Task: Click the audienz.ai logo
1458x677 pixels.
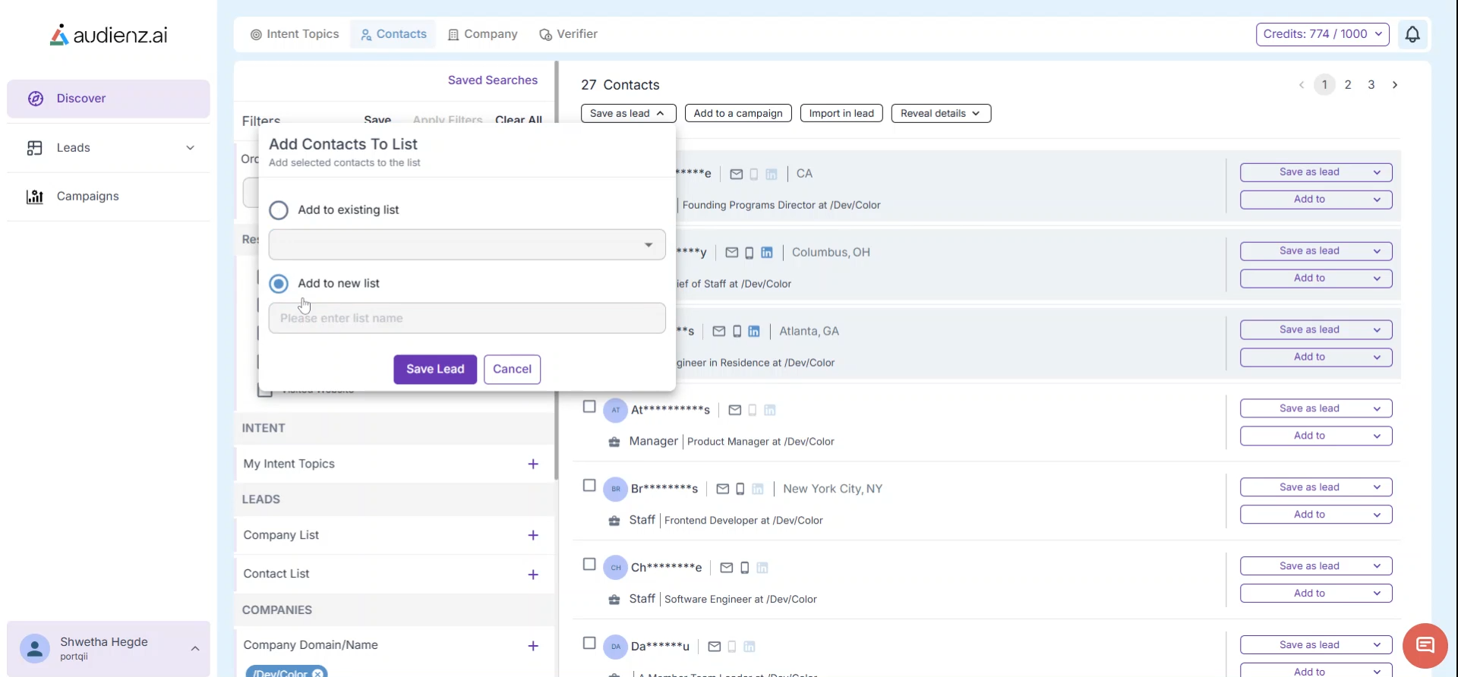Action: 109,35
